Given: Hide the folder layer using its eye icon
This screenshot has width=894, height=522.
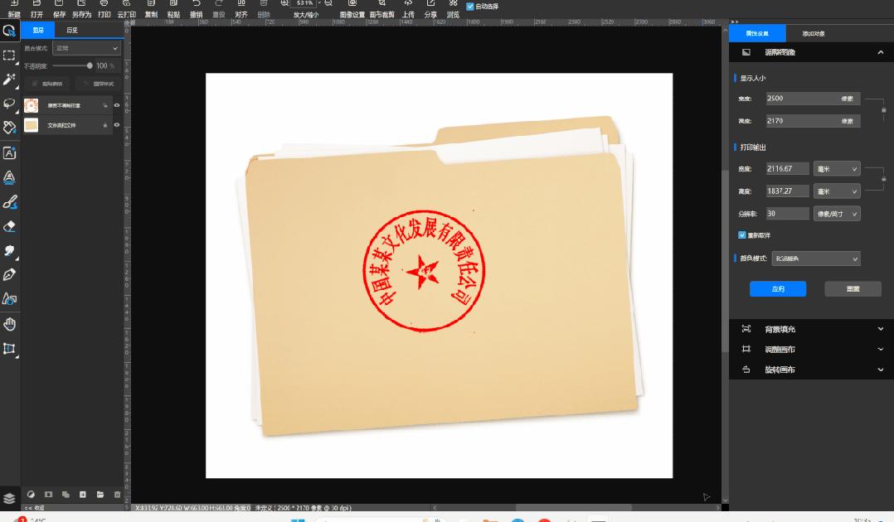Looking at the screenshot, I should pyautogui.click(x=117, y=125).
